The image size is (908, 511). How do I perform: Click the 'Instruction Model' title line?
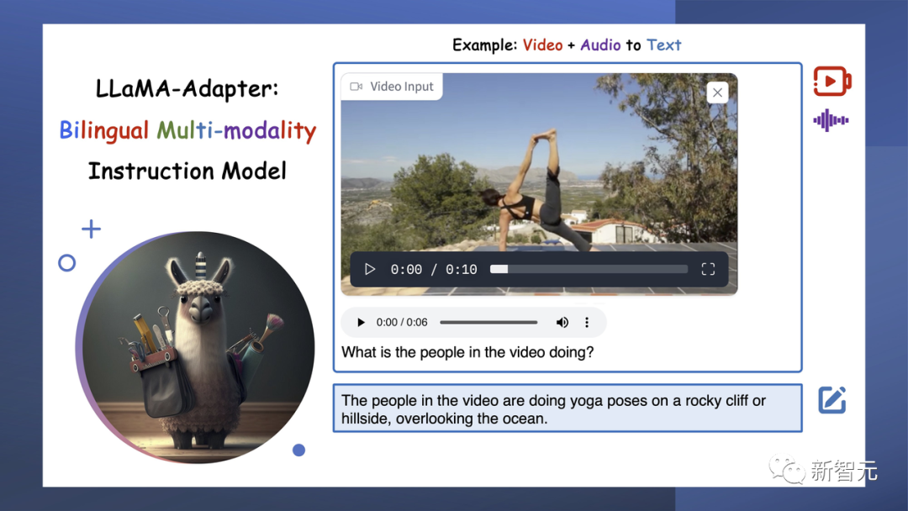pos(187,171)
